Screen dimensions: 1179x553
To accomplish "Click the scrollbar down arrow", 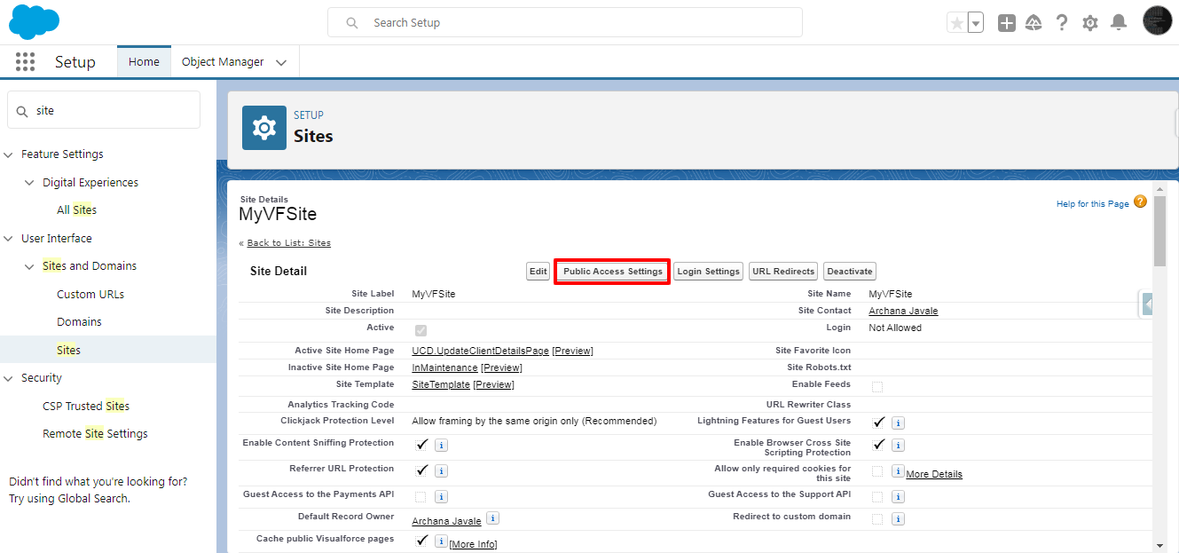I will coord(1159,545).
